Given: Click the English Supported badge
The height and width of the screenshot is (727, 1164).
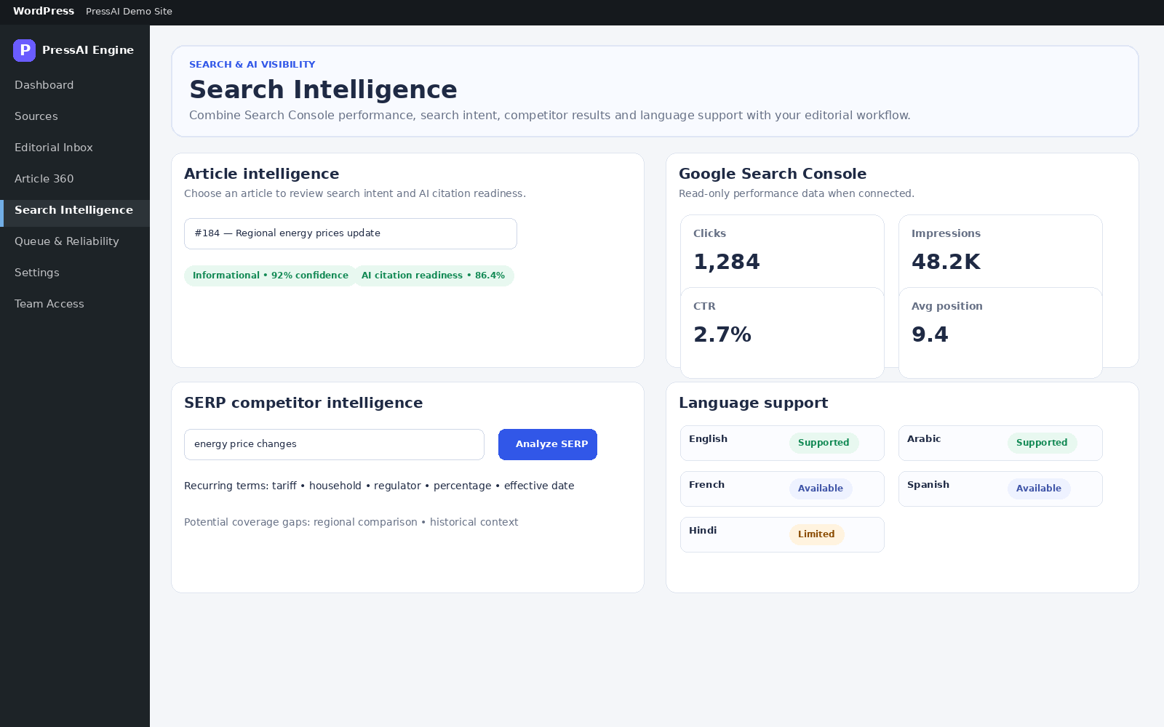Looking at the screenshot, I should [x=824, y=443].
